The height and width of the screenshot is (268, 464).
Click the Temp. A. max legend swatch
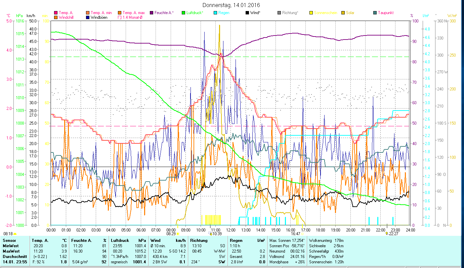pyautogui.click(x=120, y=13)
